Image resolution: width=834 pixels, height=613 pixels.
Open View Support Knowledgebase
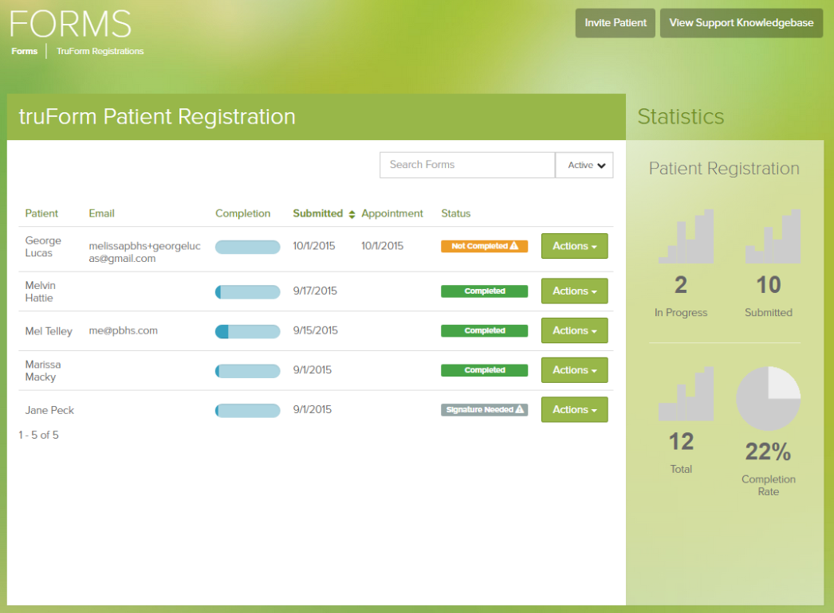tap(741, 23)
